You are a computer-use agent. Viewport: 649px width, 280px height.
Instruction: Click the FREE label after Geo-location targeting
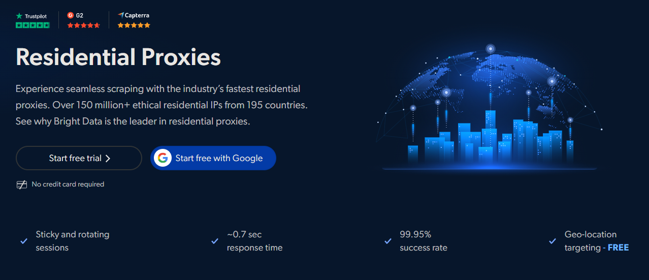click(618, 247)
